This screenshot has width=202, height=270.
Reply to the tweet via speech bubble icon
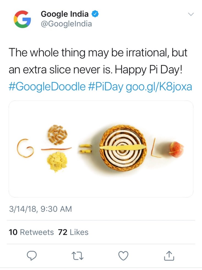32,256
